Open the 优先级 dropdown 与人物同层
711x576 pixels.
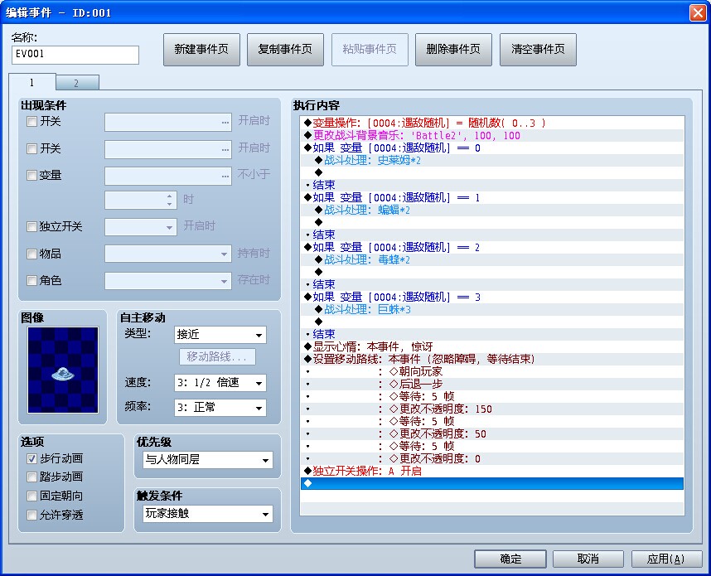click(208, 460)
